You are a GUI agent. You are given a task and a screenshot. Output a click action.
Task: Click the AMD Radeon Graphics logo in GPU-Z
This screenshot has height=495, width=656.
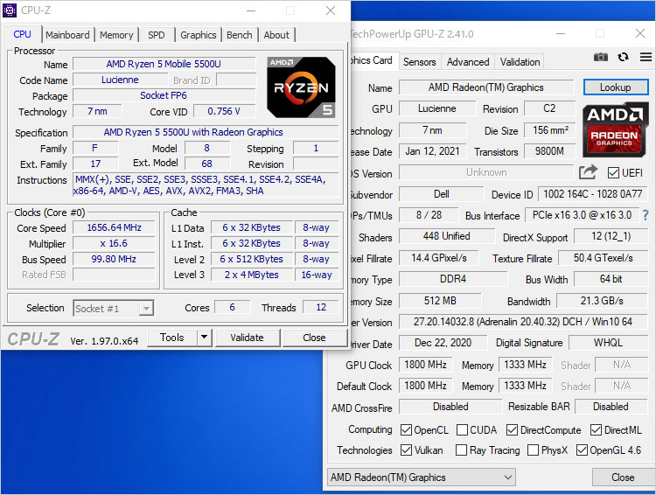(614, 130)
